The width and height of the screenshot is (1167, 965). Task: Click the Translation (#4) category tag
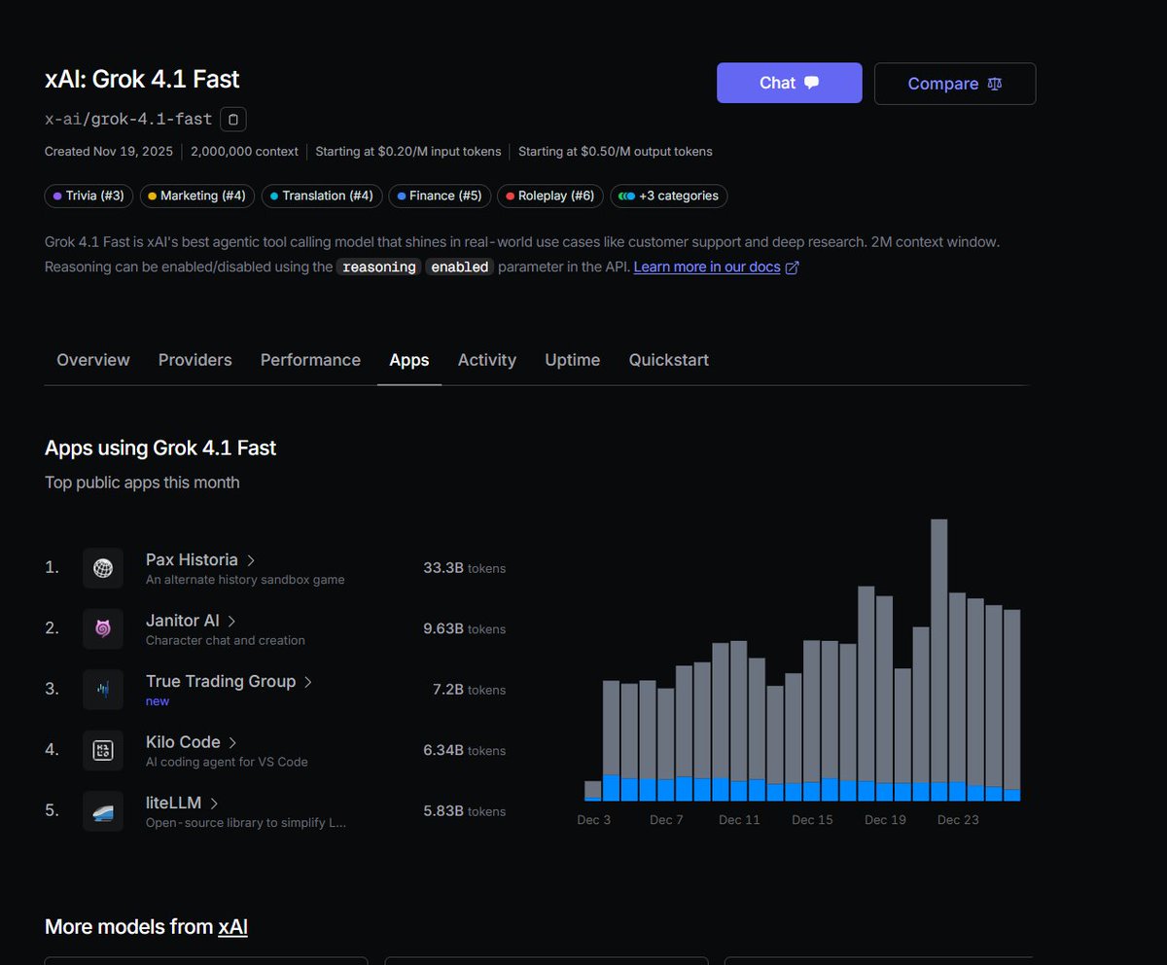(322, 196)
